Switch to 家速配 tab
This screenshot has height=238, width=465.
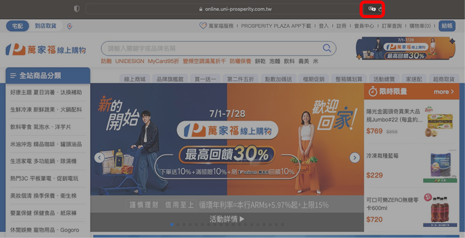(x=414, y=79)
